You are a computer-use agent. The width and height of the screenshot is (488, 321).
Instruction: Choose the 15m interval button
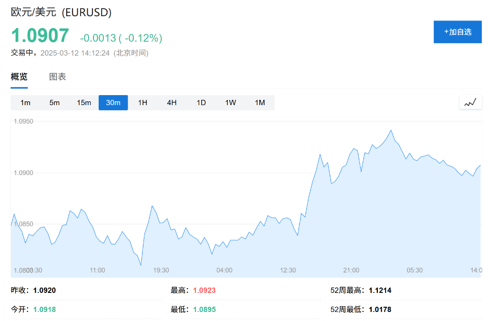coord(84,103)
